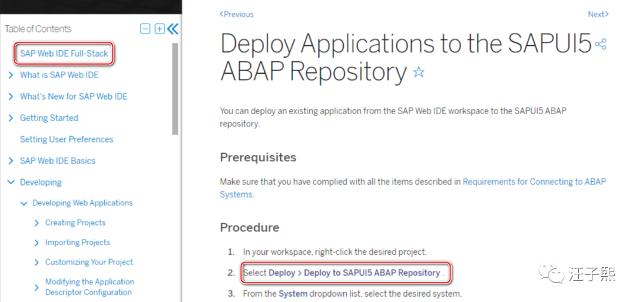Viewport: 636px width, 302px height.
Task: Expand the Creating Projects node
Action: point(37,223)
